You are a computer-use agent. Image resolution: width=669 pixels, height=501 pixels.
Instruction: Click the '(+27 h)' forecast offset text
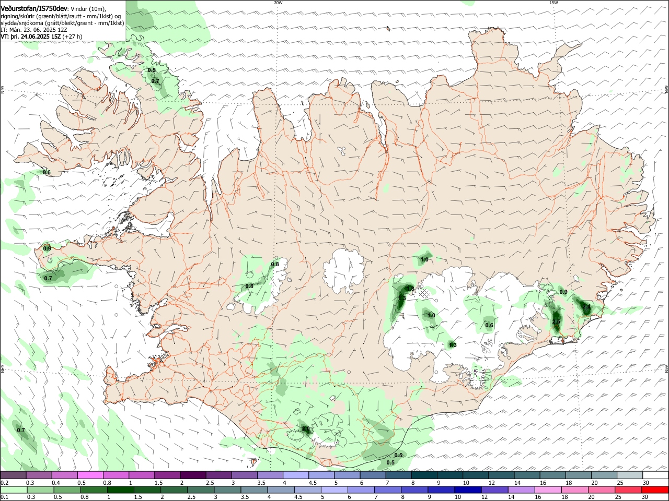[72, 37]
